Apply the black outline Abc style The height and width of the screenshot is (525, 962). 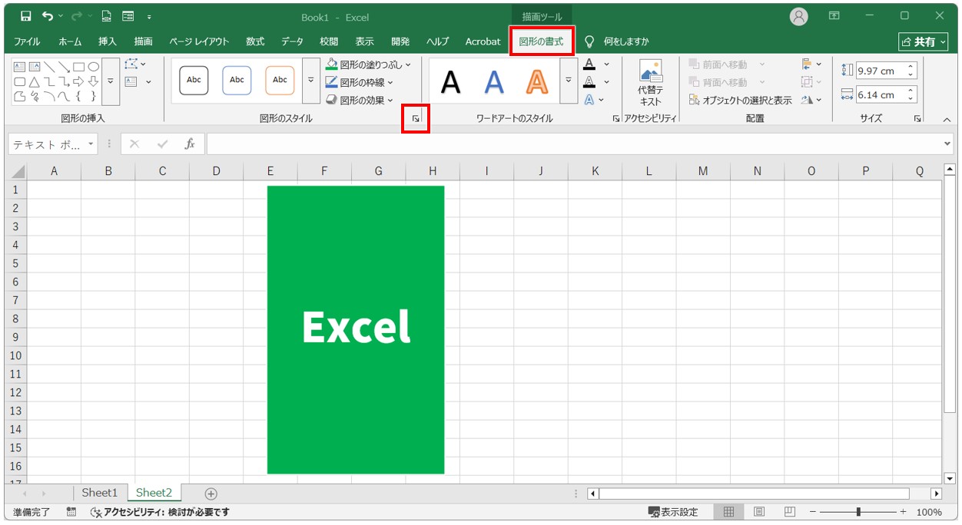pyautogui.click(x=194, y=80)
